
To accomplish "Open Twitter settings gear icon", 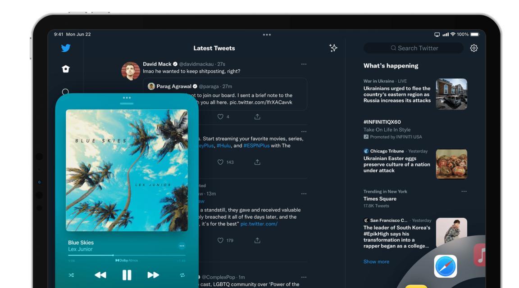I will click(474, 48).
